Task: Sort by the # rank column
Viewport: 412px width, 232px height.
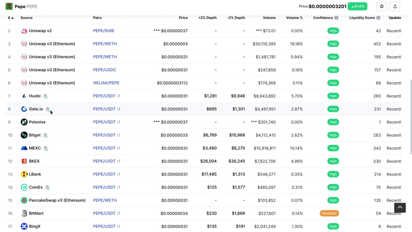Action: click(x=11, y=18)
